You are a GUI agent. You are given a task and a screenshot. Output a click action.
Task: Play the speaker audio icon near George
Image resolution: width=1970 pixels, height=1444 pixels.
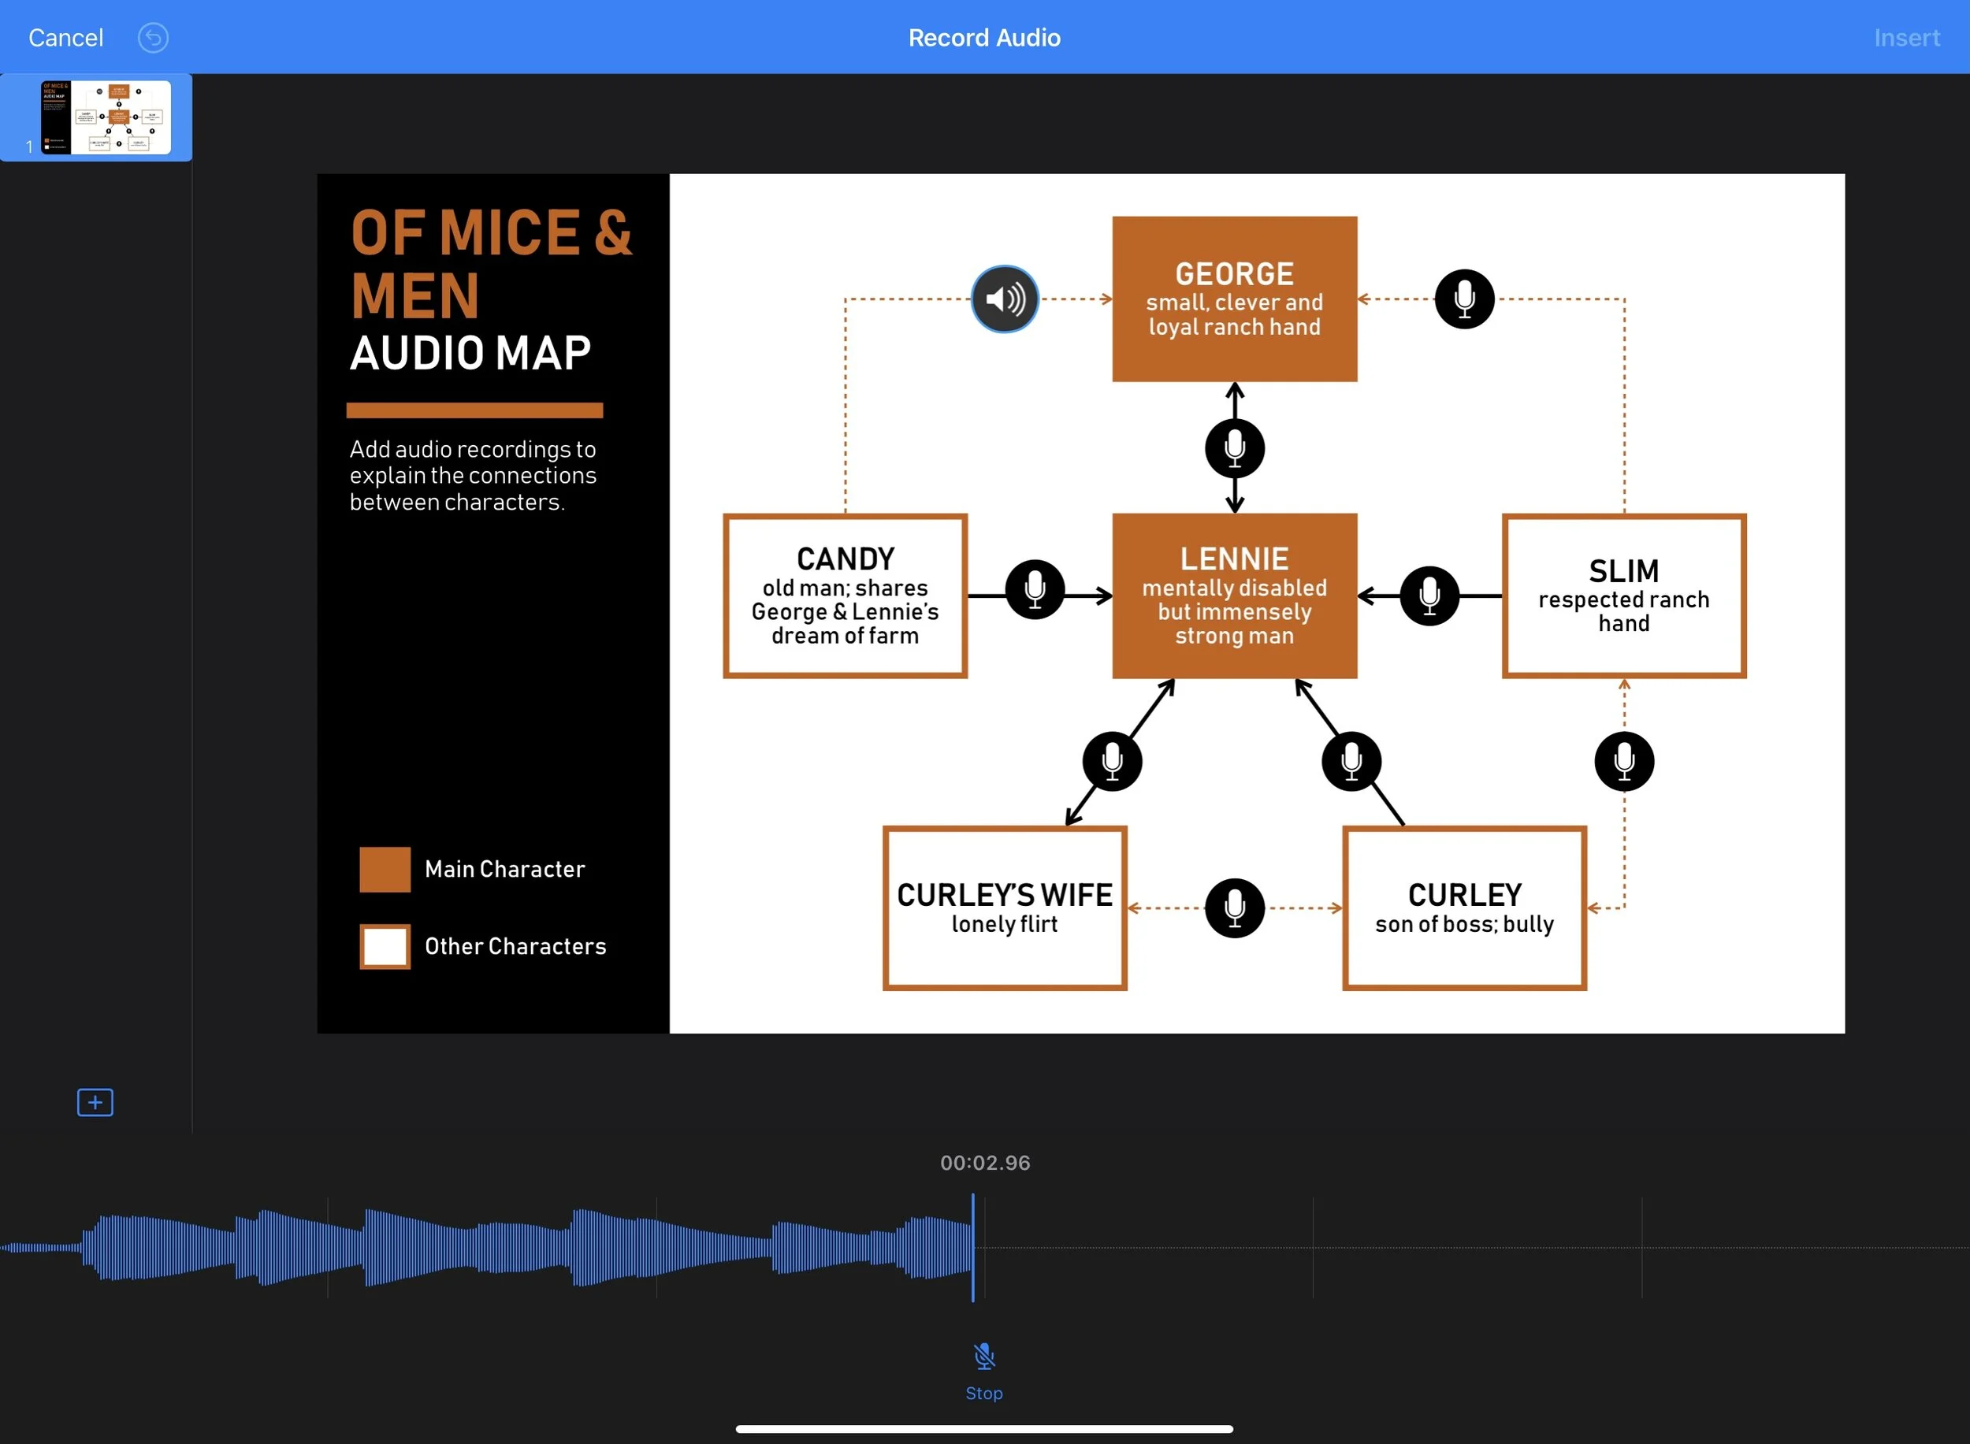1005,299
